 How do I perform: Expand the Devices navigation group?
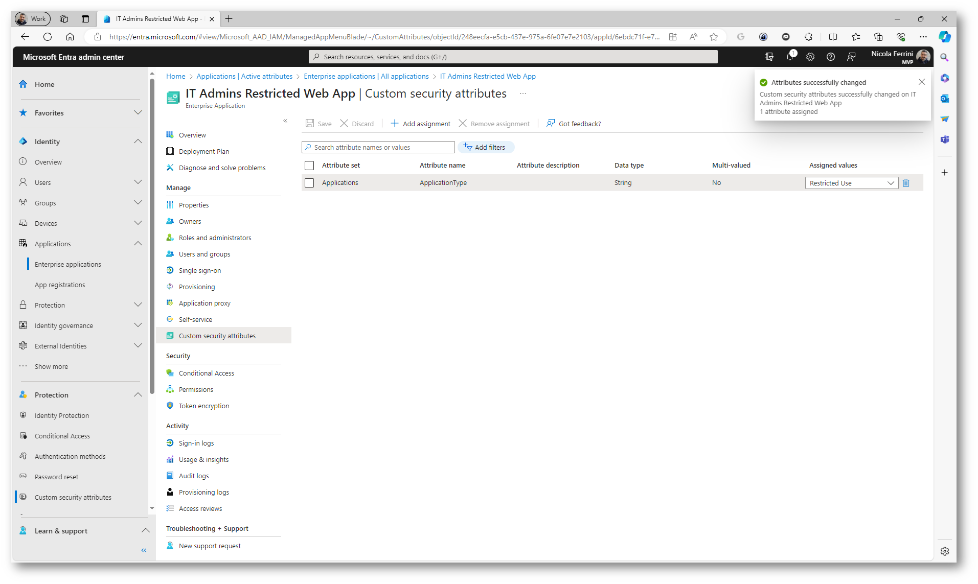point(138,223)
